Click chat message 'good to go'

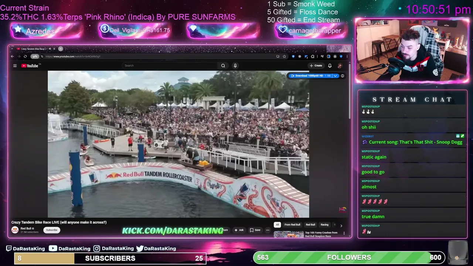[x=373, y=172]
